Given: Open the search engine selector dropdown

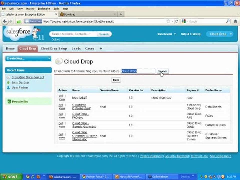Looking at the screenshot, I should [x=187, y=21].
